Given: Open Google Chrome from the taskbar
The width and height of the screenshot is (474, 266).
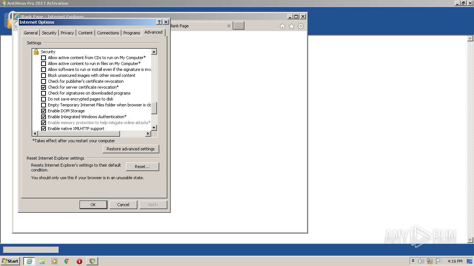Looking at the screenshot, I should tap(67, 261).
